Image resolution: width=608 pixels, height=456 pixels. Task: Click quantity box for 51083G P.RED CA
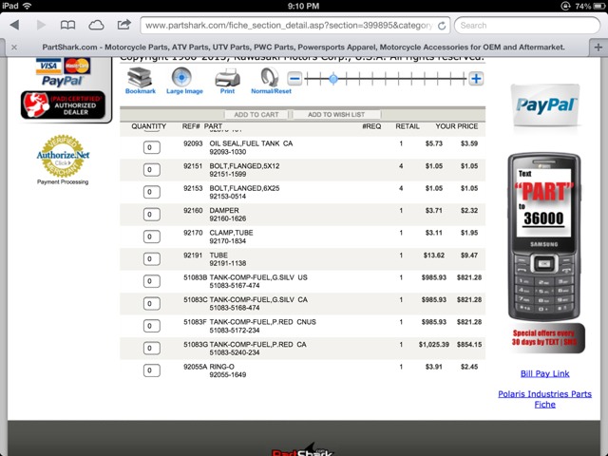[152, 349]
